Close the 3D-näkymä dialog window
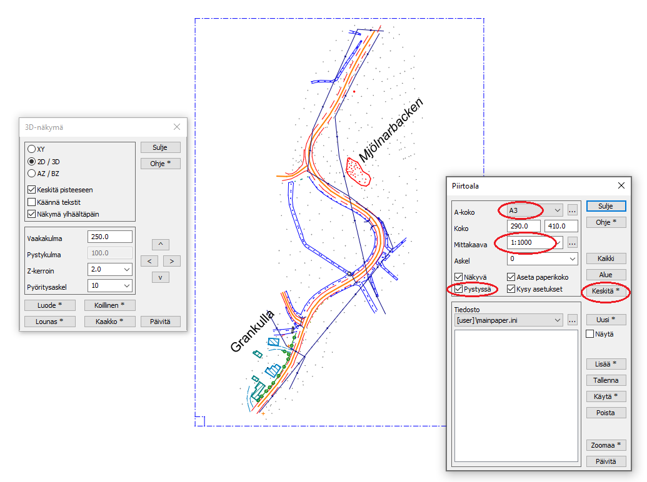Viewport: 647px width, 482px height. (177, 127)
